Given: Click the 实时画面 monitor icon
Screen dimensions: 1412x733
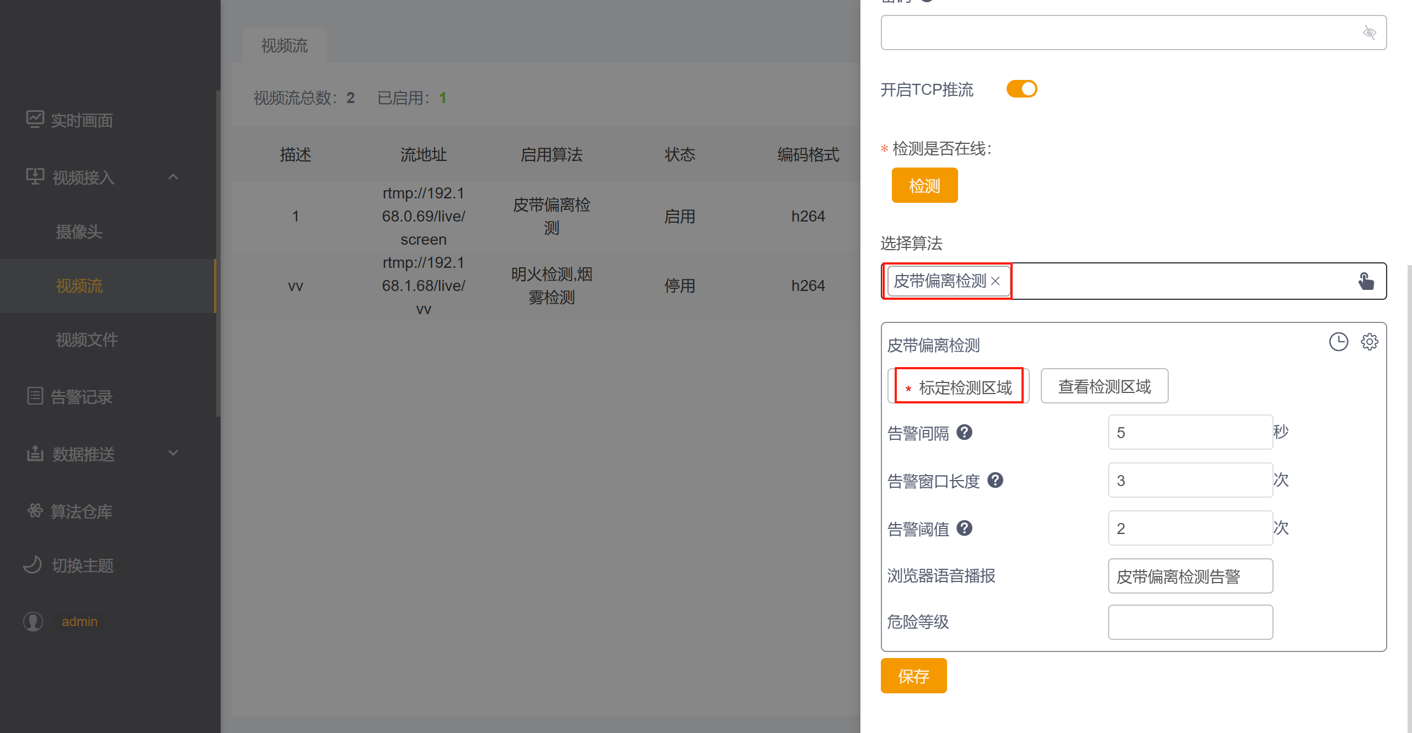Looking at the screenshot, I should tap(35, 118).
